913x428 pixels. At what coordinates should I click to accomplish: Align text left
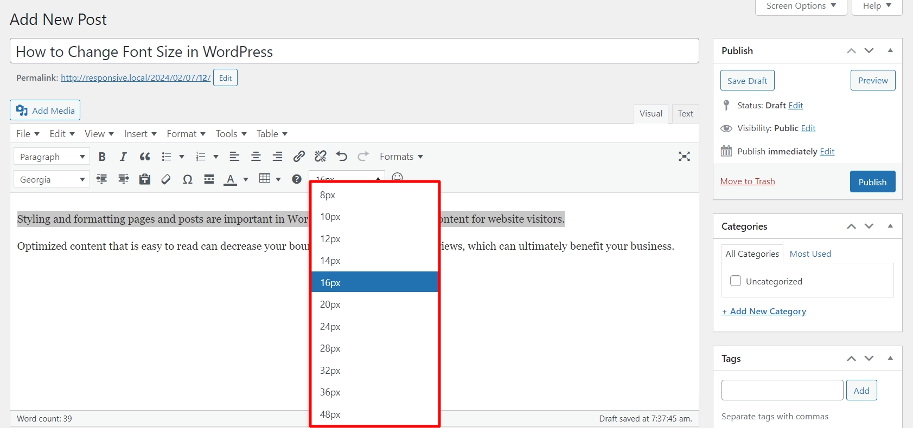point(234,157)
